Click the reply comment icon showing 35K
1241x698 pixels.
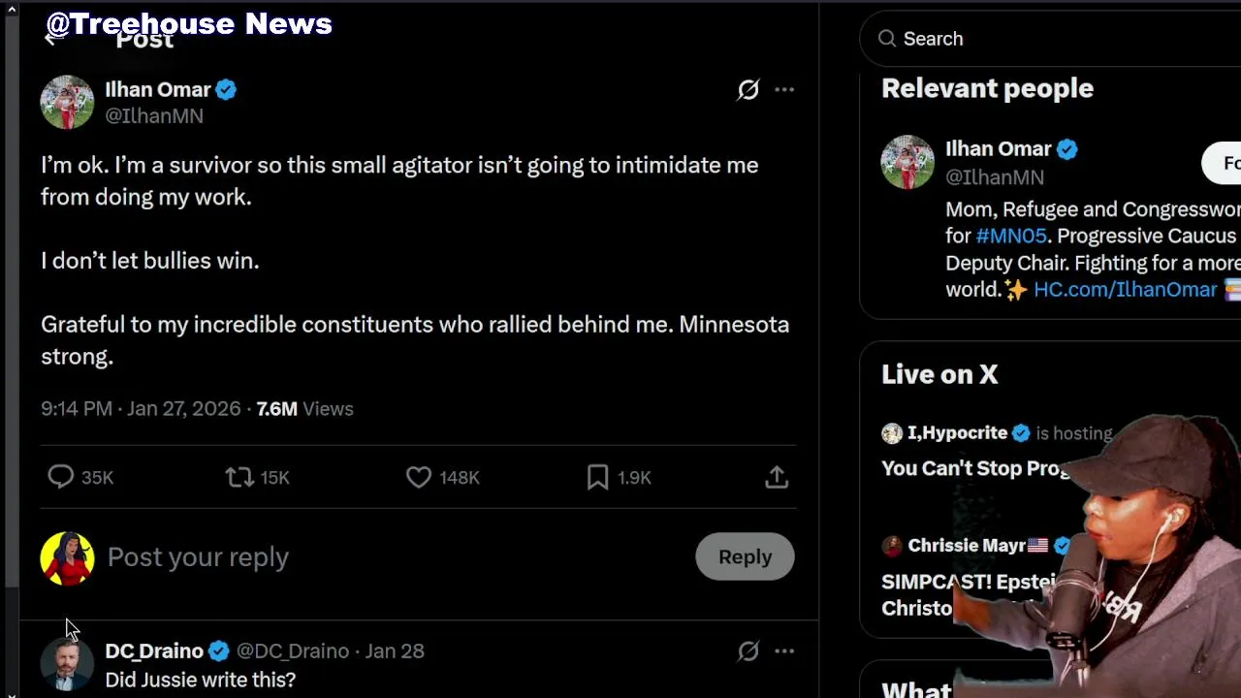(61, 477)
